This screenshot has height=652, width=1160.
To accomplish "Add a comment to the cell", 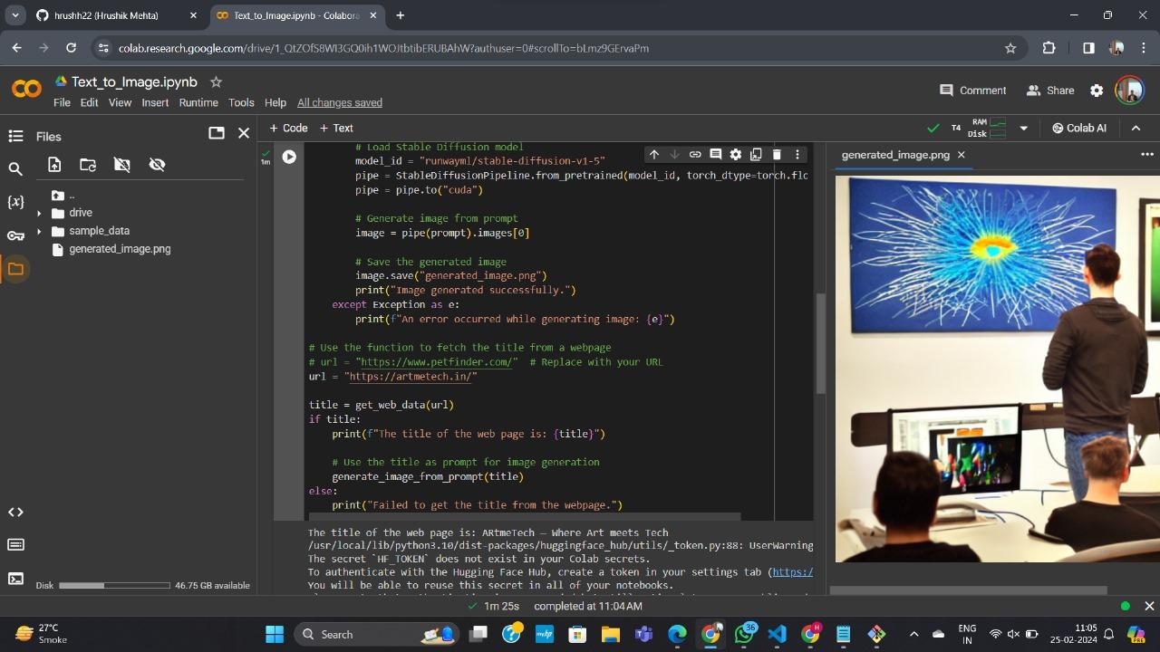I will pyautogui.click(x=715, y=155).
